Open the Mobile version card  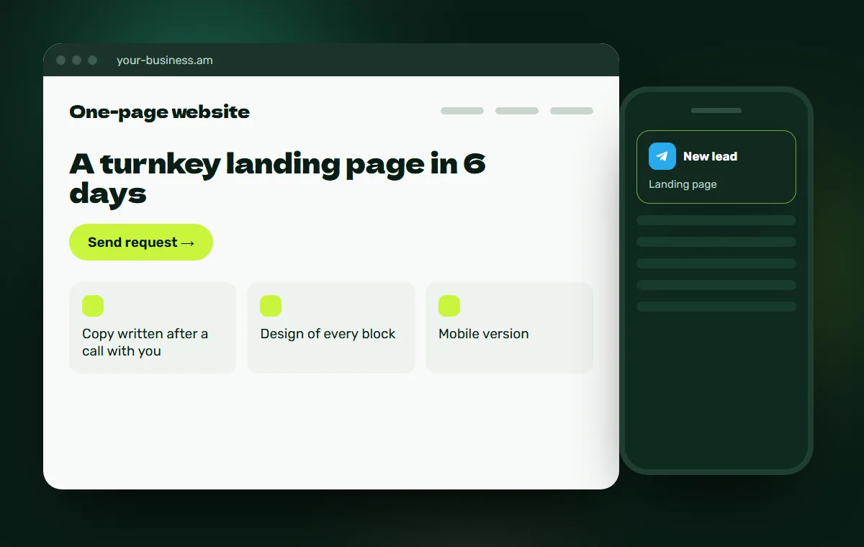[509, 327]
